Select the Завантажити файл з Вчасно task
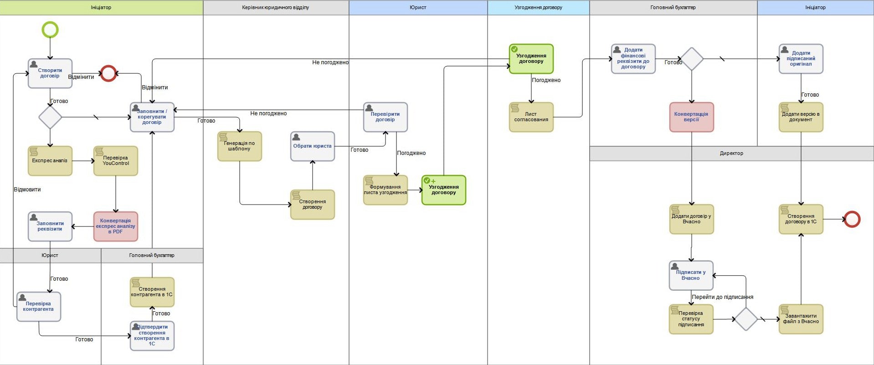 [x=801, y=319]
